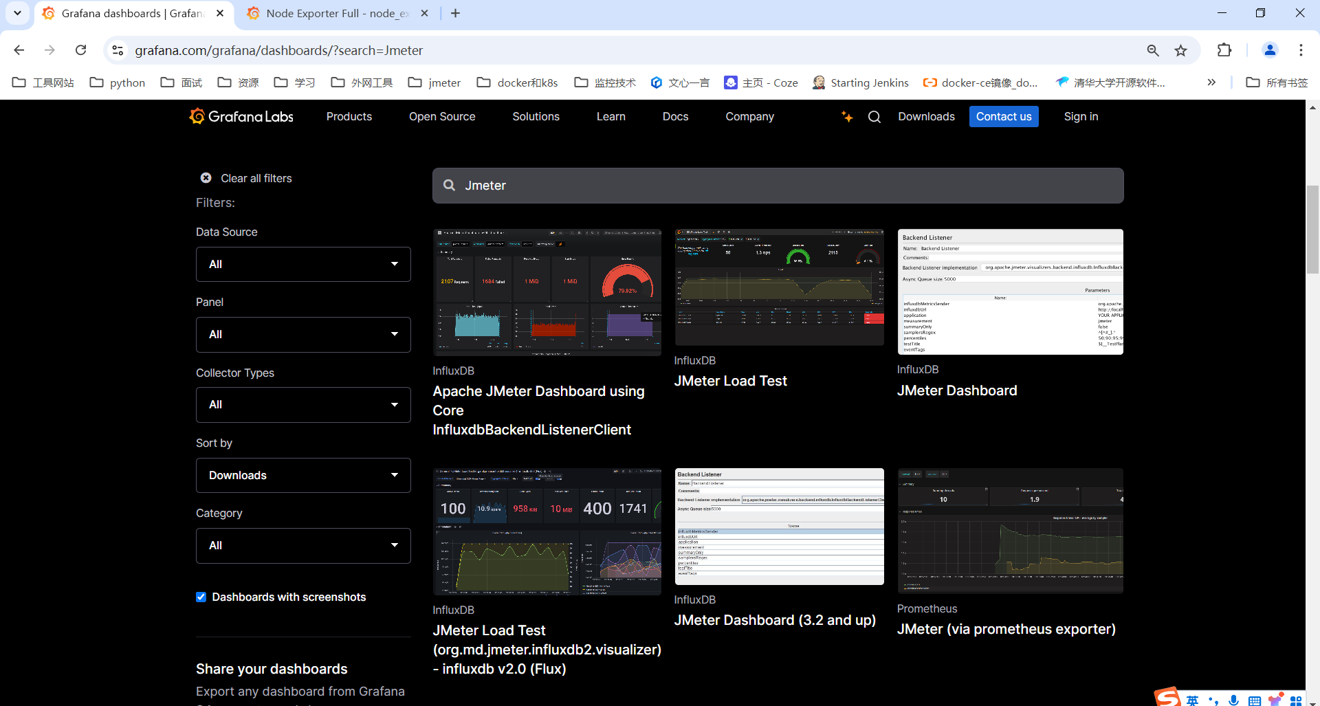Open a new browser tab
This screenshot has width=1320, height=706.
pos(455,13)
